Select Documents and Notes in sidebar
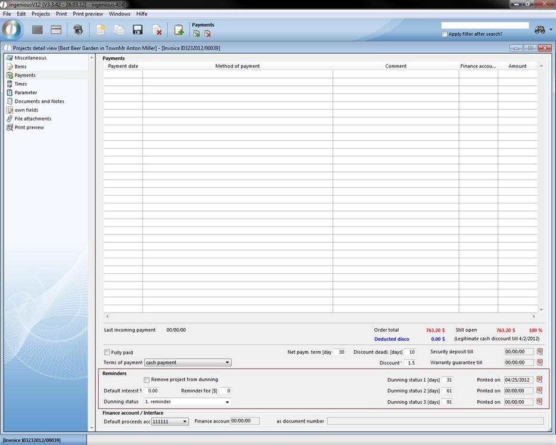The width and height of the screenshot is (556, 445). point(39,101)
